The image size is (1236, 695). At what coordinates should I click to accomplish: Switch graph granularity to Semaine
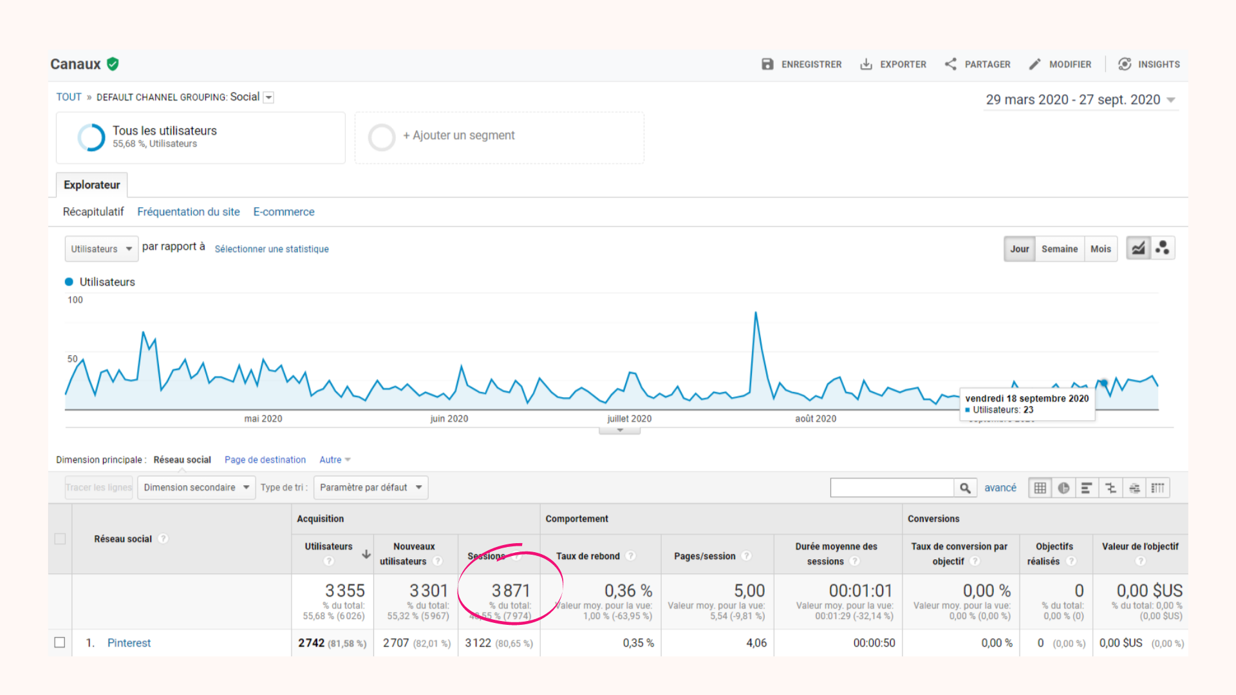[1059, 249]
